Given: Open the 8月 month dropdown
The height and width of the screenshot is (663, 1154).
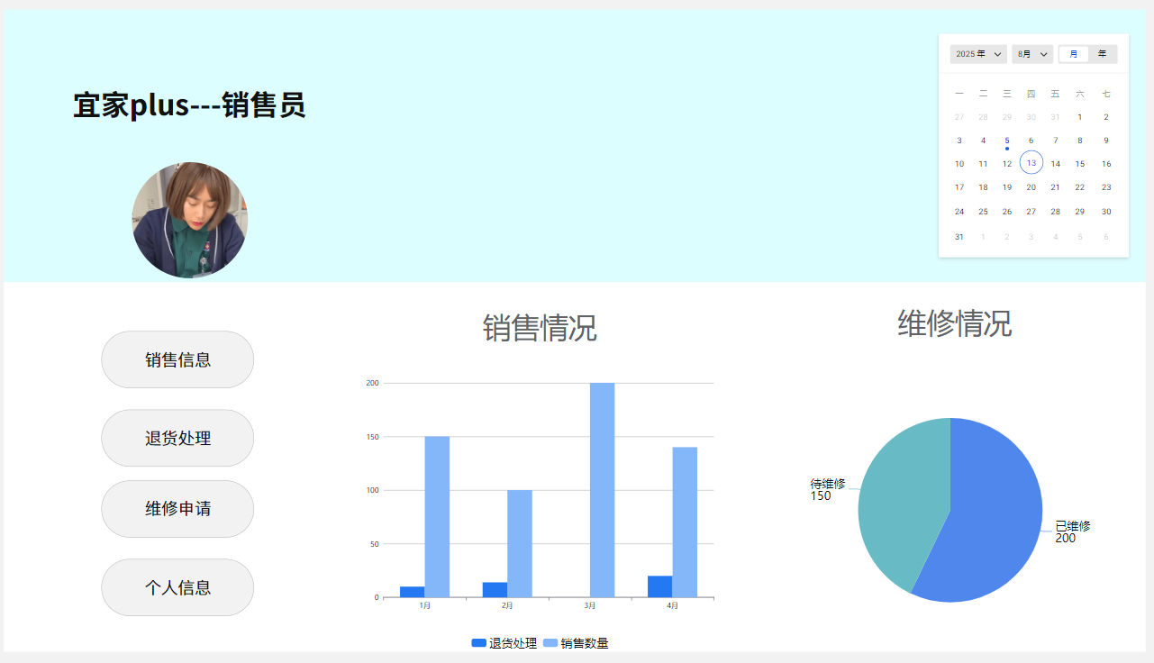Looking at the screenshot, I should coord(1032,54).
